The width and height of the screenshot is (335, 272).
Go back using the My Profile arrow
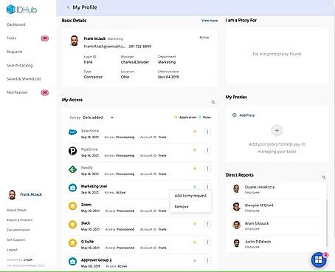pos(68,7)
